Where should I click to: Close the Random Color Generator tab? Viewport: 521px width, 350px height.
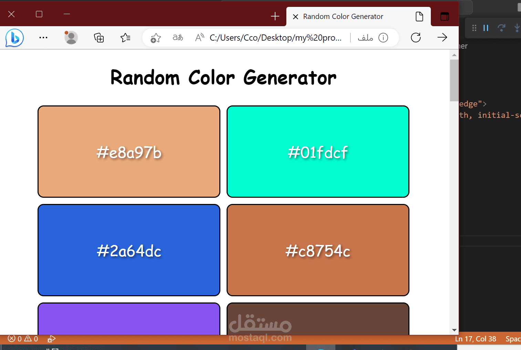tap(295, 17)
